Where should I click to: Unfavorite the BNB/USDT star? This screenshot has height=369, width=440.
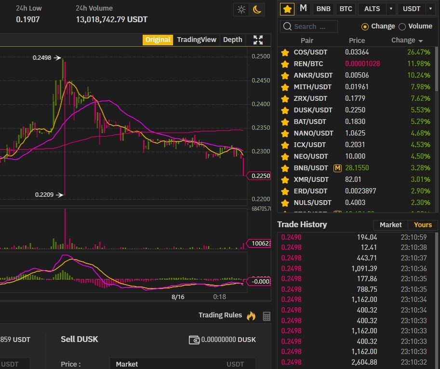[285, 168]
